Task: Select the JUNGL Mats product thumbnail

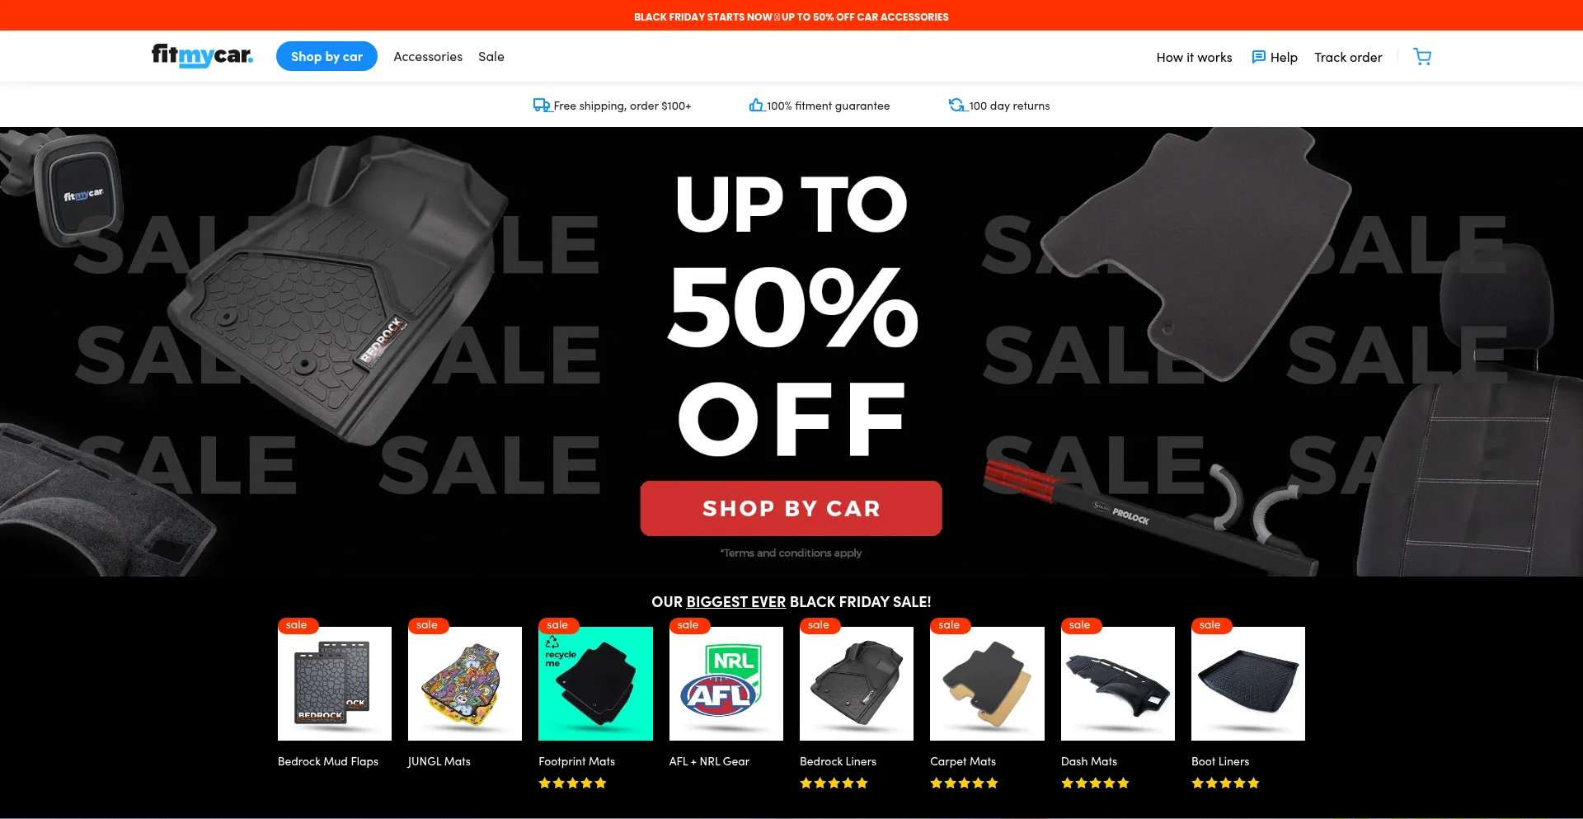Action: pyautogui.click(x=465, y=684)
